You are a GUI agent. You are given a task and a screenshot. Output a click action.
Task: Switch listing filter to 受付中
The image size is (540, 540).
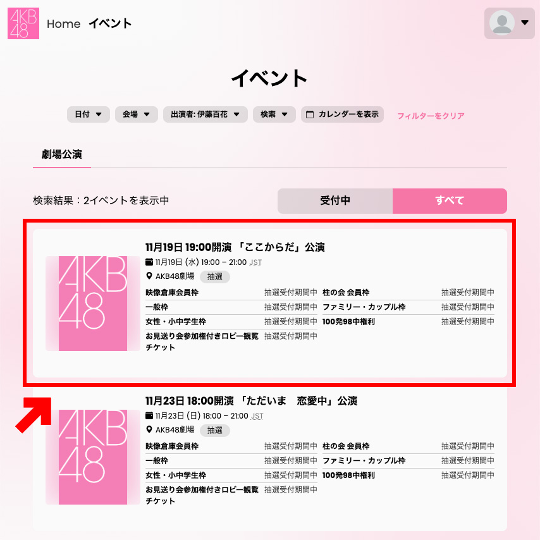point(335,201)
